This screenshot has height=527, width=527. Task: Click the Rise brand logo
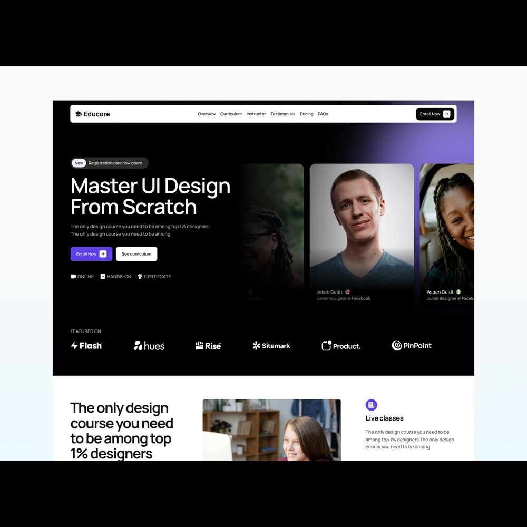click(208, 346)
